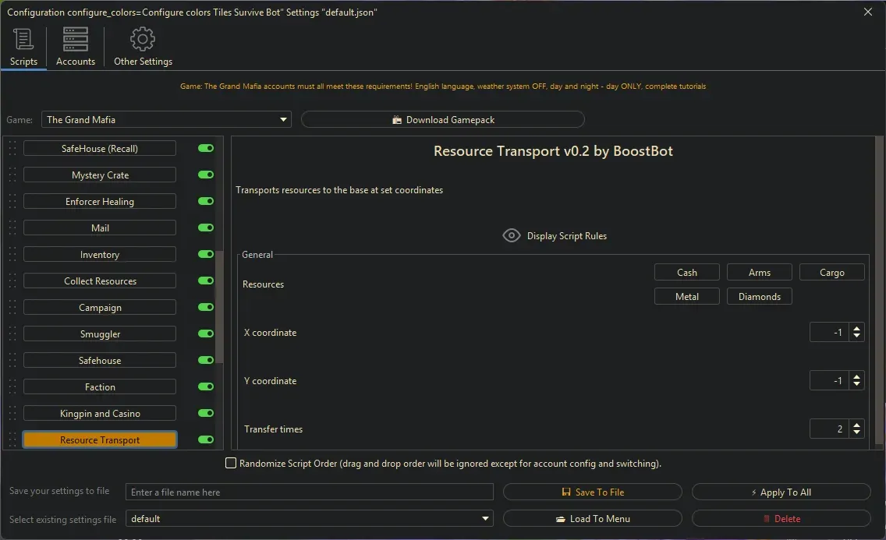The width and height of the screenshot is (886, 540).
Task: Decrease the Y coordinate value
Action: pyautogui.click(x=856, y=385)
